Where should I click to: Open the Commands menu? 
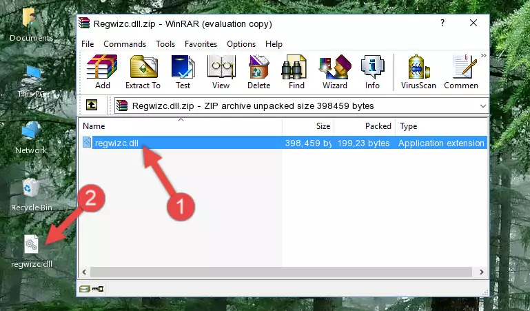125,44
